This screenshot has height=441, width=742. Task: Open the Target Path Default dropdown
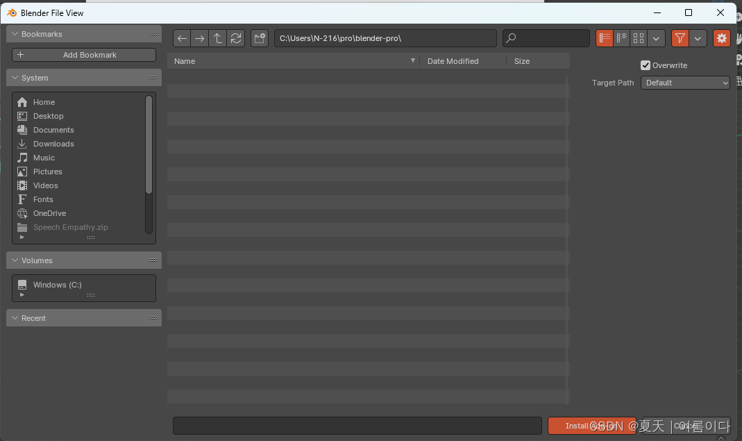pyautogui.click(x=685, y=83)
